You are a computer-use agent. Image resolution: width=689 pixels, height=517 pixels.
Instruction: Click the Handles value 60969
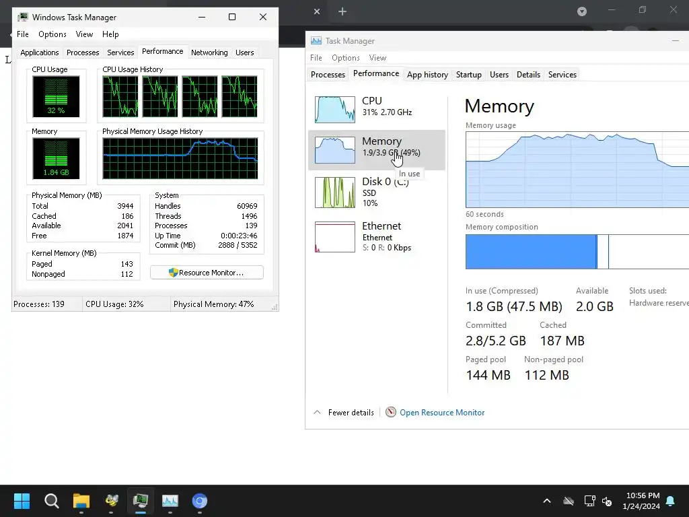(247, 206)
